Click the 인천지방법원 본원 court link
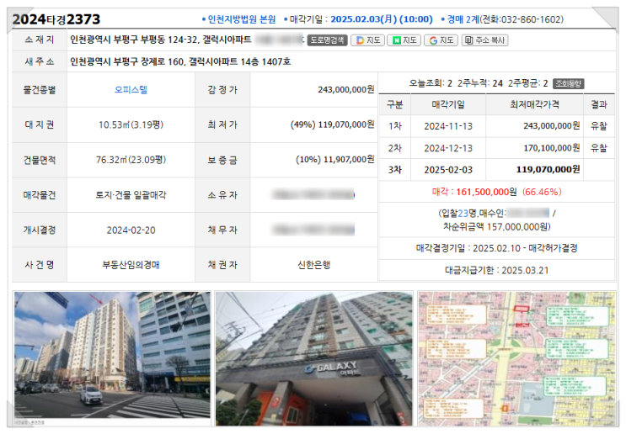This screenshot has height=434, width=626. click(x=242, y=19)
